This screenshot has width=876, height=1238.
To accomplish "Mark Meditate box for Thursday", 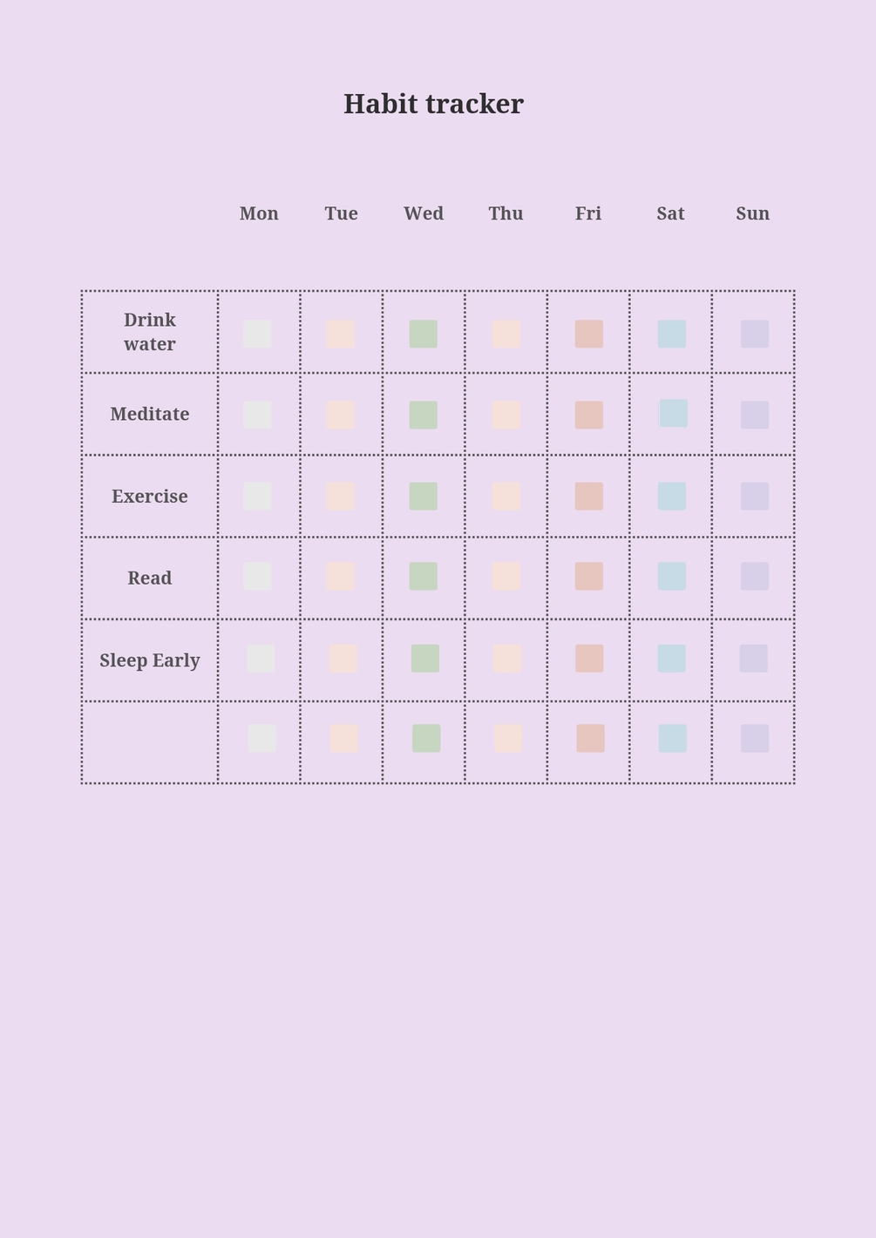I will [506, 415].
